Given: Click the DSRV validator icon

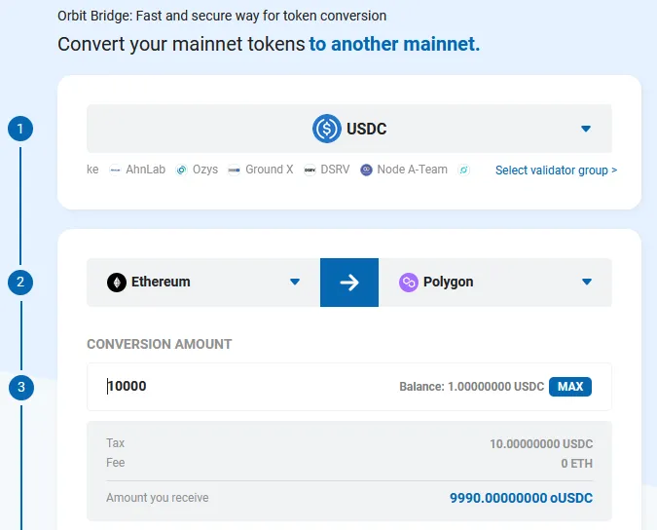Looking at the screenshot, I should (x=310, y=170).
